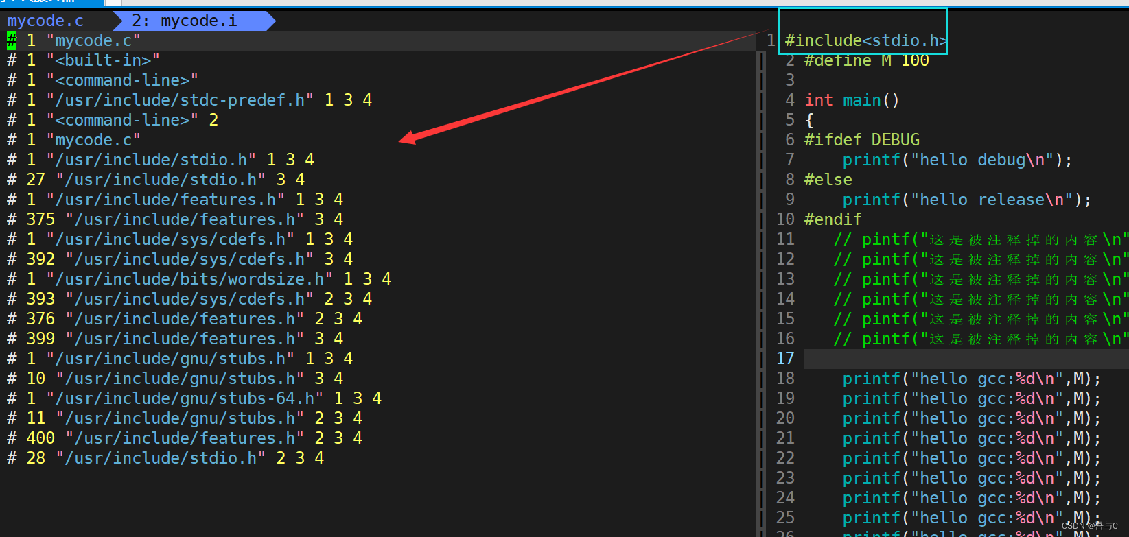Click the '#else' directive line
The height and width of the screenshot is (537, 1129).
coord(828,180)
